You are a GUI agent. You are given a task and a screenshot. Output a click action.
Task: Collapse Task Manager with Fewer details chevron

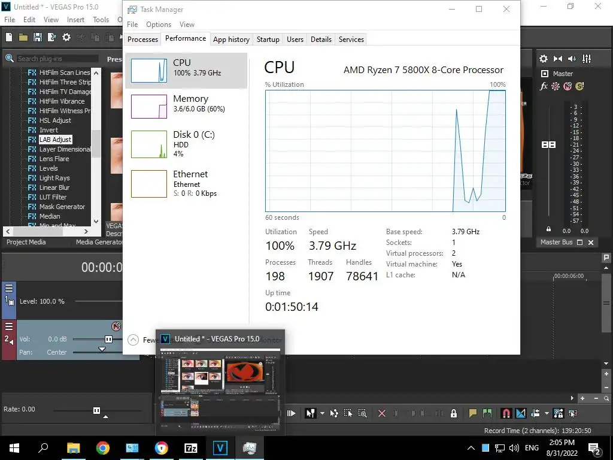pos(133,340)
